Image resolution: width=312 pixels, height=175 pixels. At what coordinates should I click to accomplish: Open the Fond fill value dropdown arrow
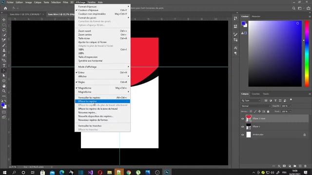290,111
